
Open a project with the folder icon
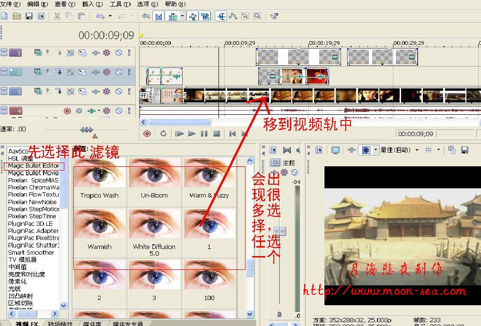coord(17,16)
